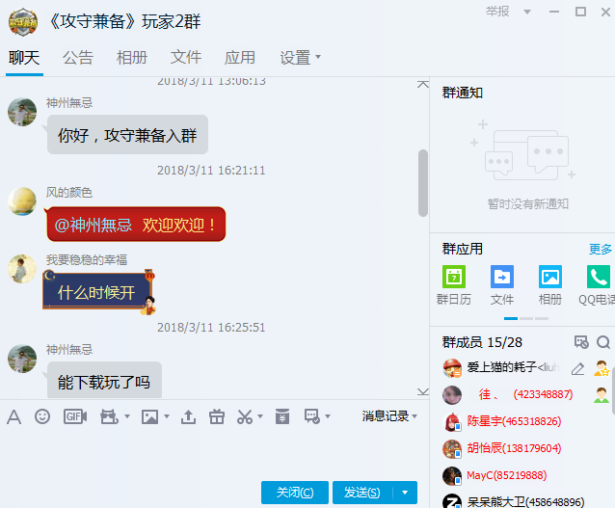
Task: Open the emoji smiley picker
Action: coord(42,416)
